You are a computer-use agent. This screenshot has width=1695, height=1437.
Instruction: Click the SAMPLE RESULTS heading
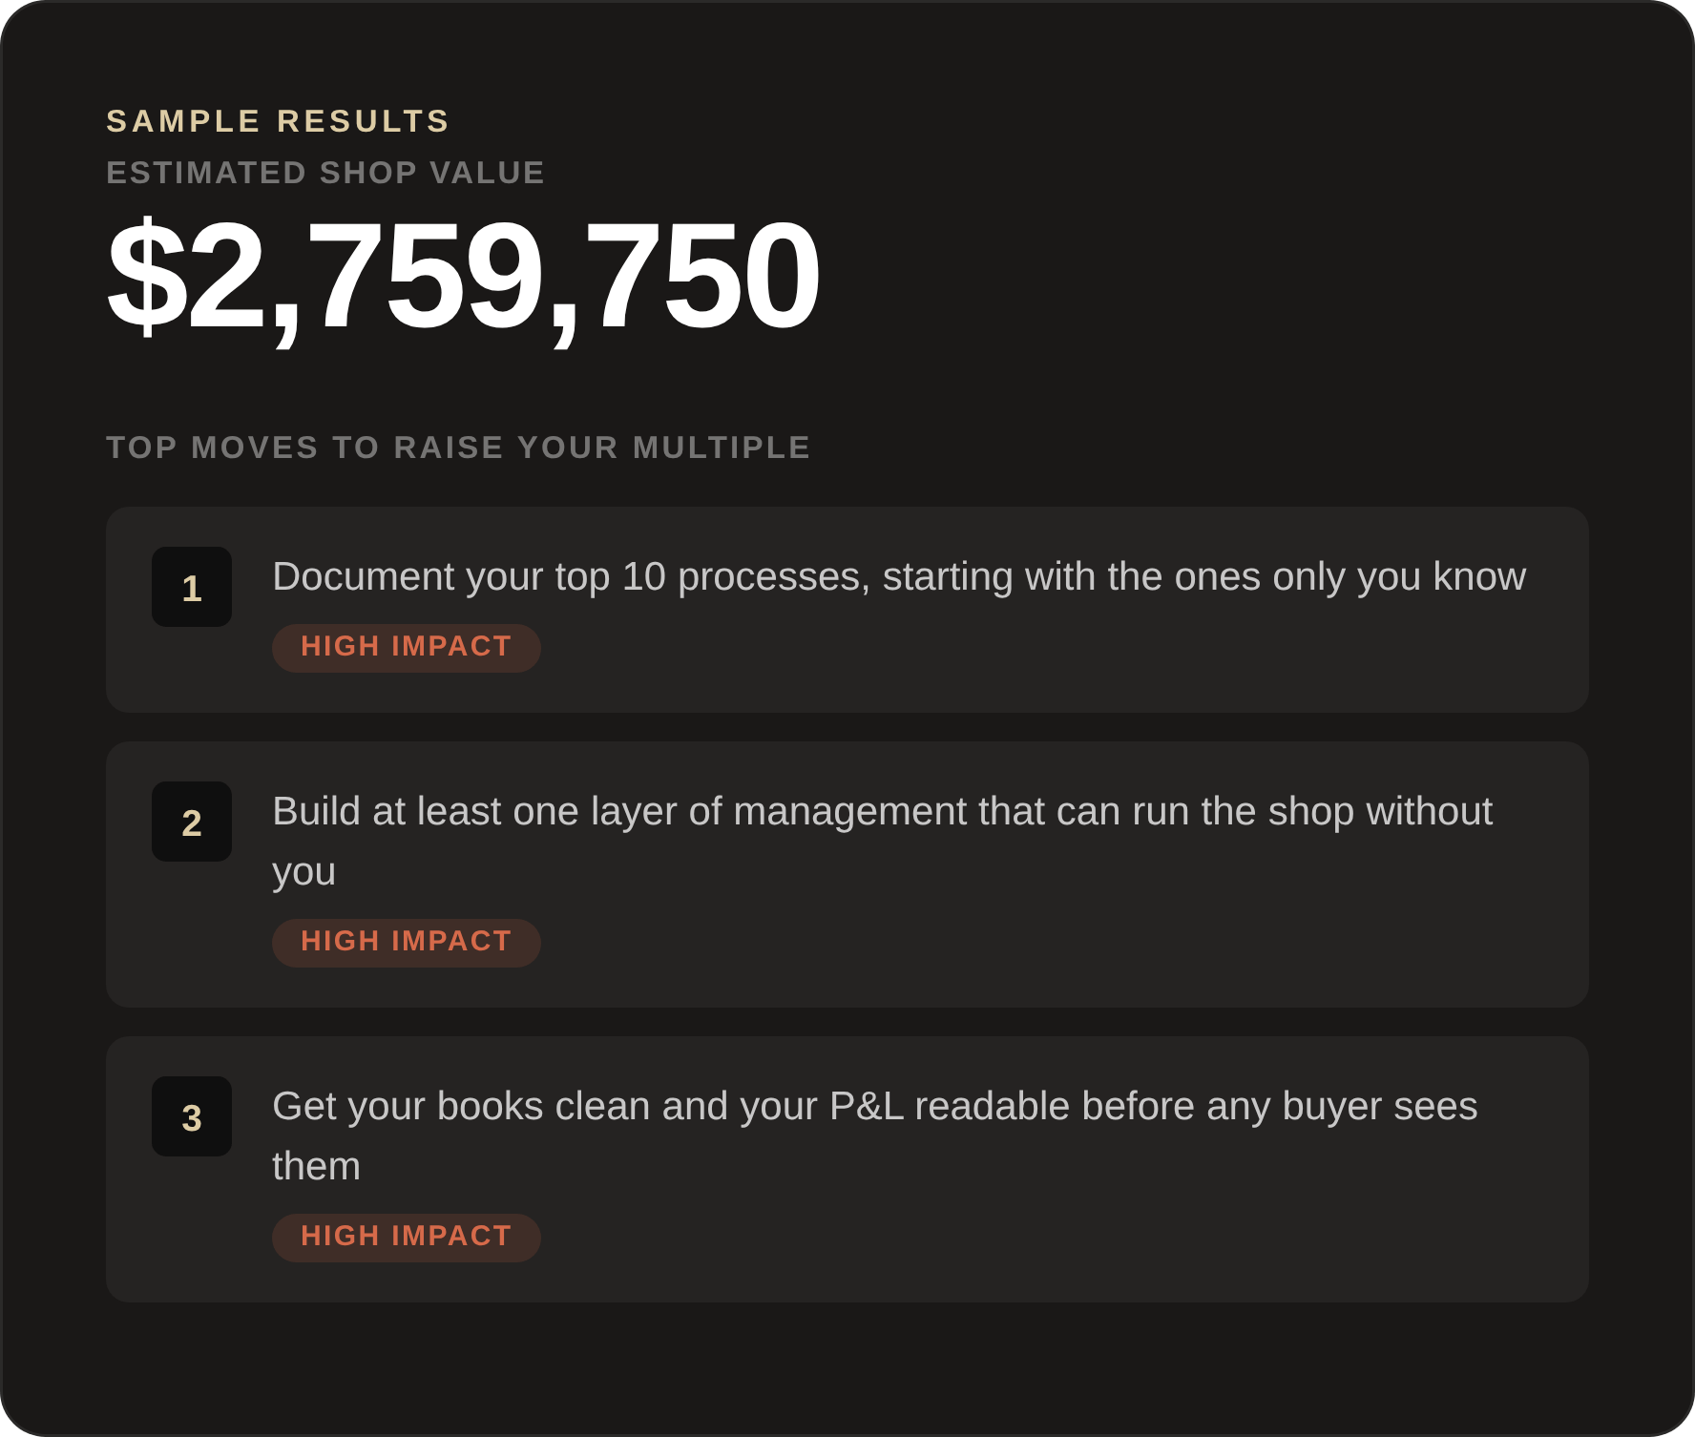(x=278, y=121)
